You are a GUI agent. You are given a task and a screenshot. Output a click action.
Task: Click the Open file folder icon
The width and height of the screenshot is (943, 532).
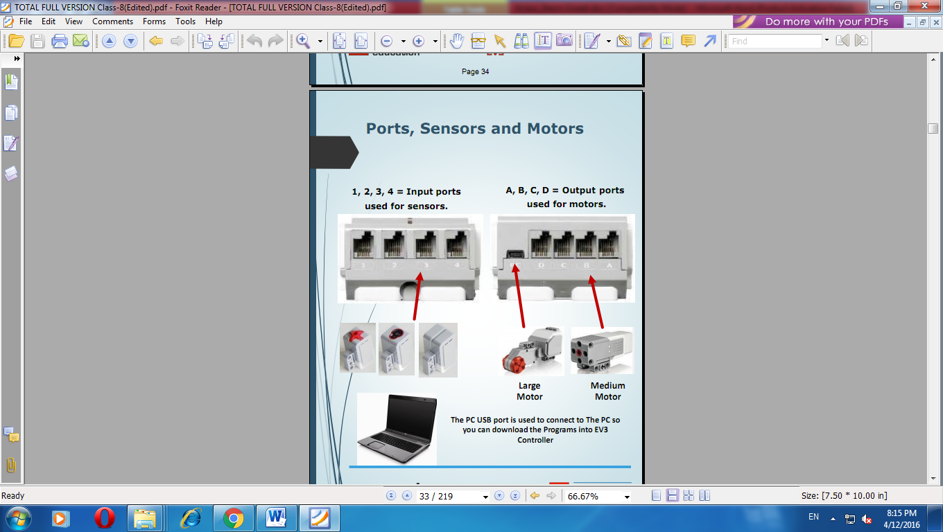point(16,41)
